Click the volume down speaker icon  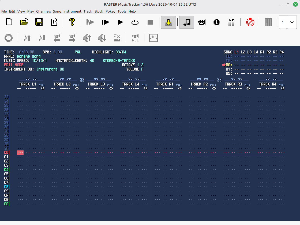[102, 38]
